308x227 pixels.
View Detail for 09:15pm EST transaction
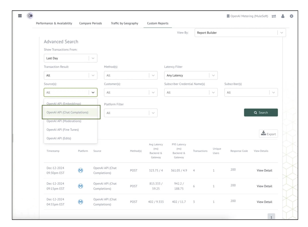264,186
